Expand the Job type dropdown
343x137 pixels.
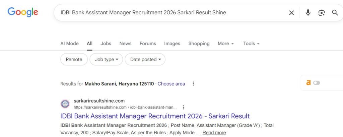(x=107, y=59)
